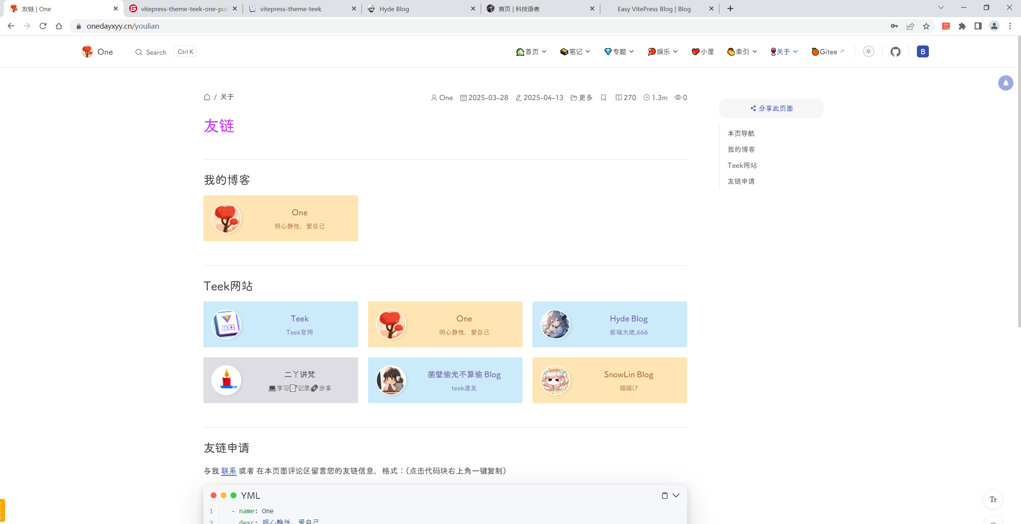Open the Bilibili B icon link

[x=922, y=51]
